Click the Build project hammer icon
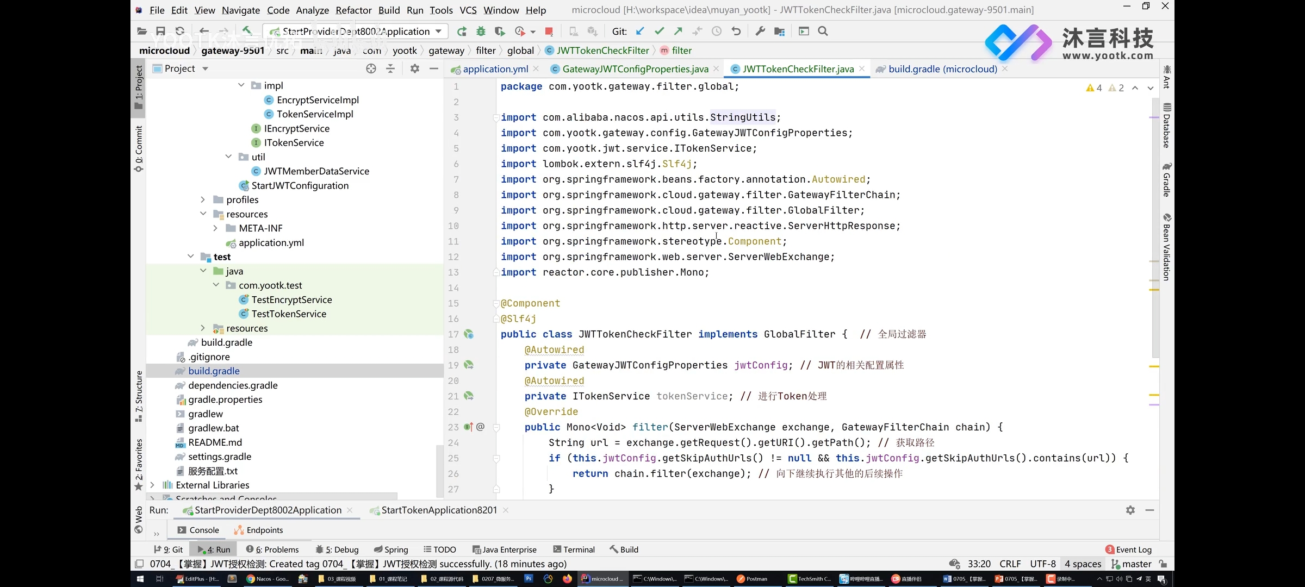 coord(247,31)
